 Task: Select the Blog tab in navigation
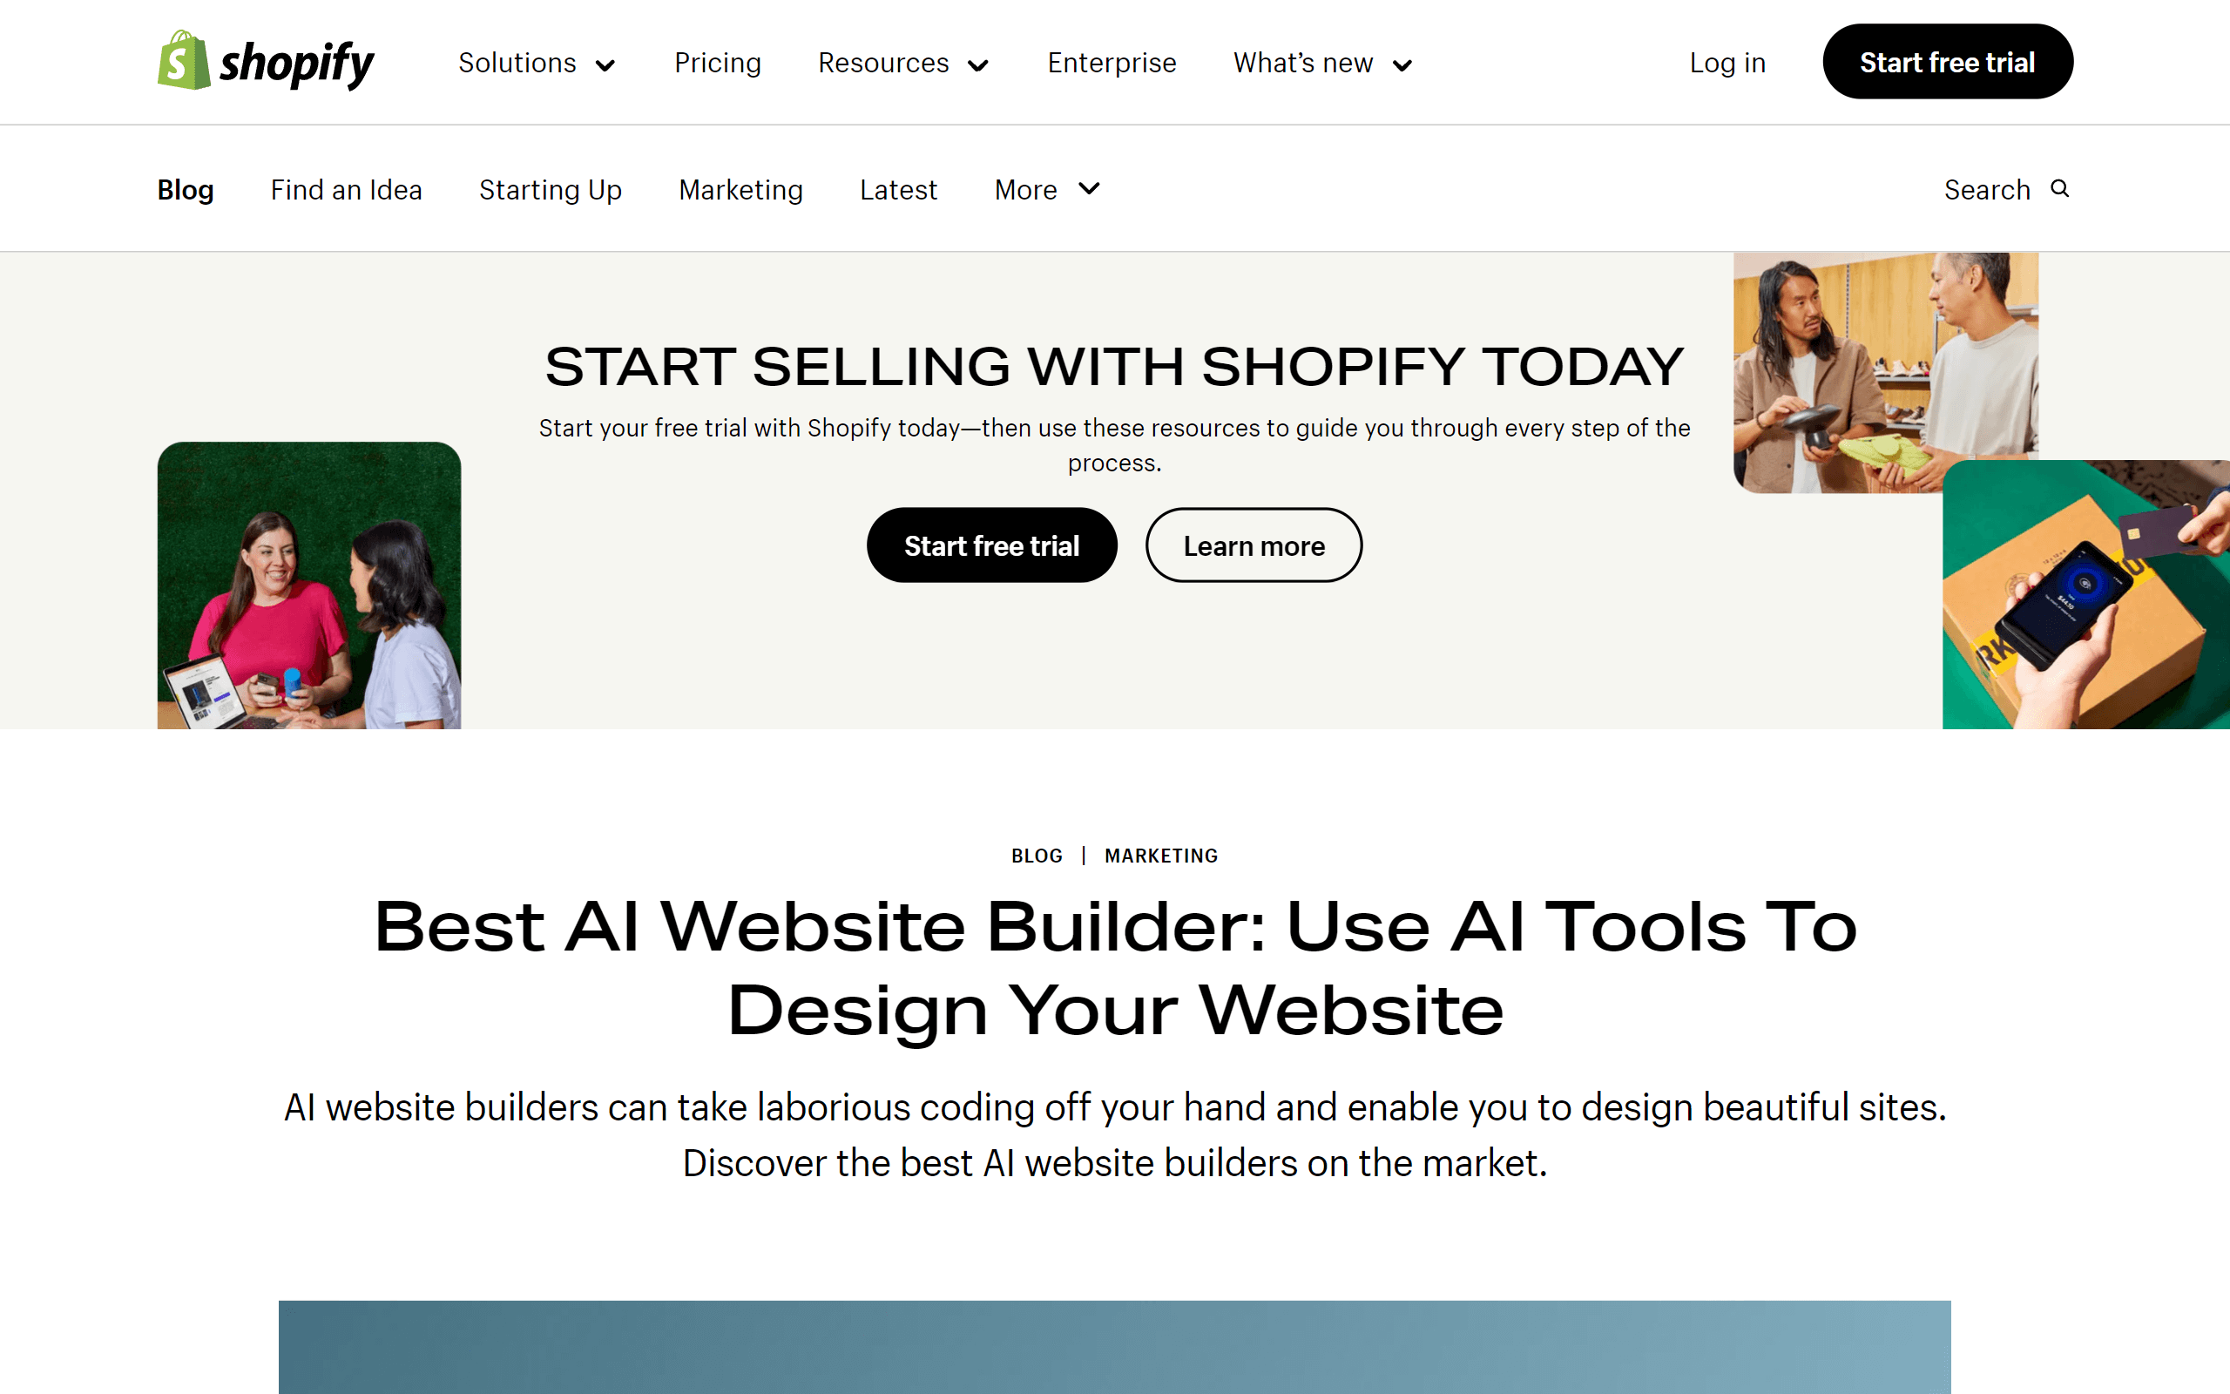click(186, 188)
